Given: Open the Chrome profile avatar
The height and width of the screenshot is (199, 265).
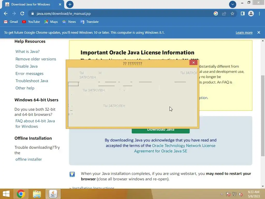Looking at the screenshot, I should pos(251,13).
